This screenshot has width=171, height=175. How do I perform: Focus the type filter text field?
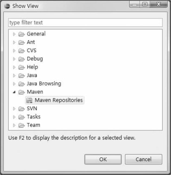point(85,23)
